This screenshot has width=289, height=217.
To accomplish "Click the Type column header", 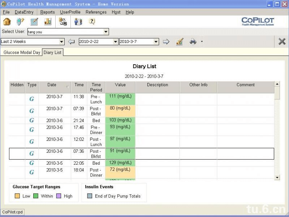I will point(32,87).
